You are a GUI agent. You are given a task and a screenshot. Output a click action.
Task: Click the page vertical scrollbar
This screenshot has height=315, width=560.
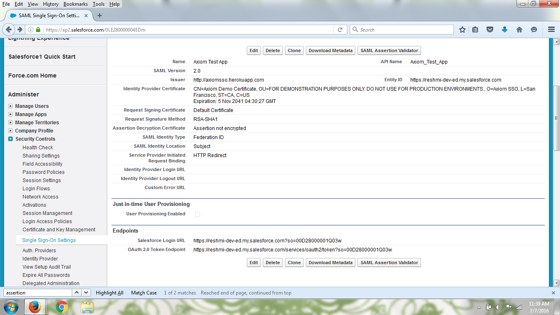(x=556, y=118)
